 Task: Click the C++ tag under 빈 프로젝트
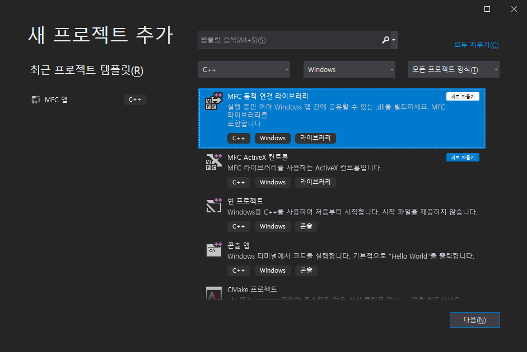click(x=239, y=226)
